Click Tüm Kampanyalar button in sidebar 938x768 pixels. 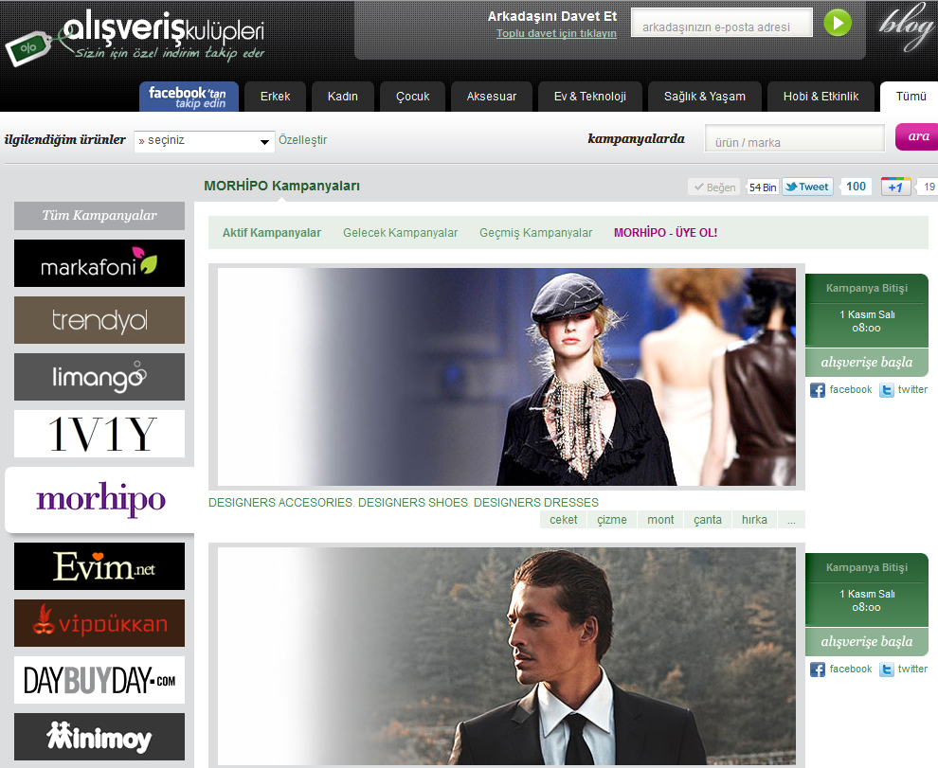click(99, 216)
